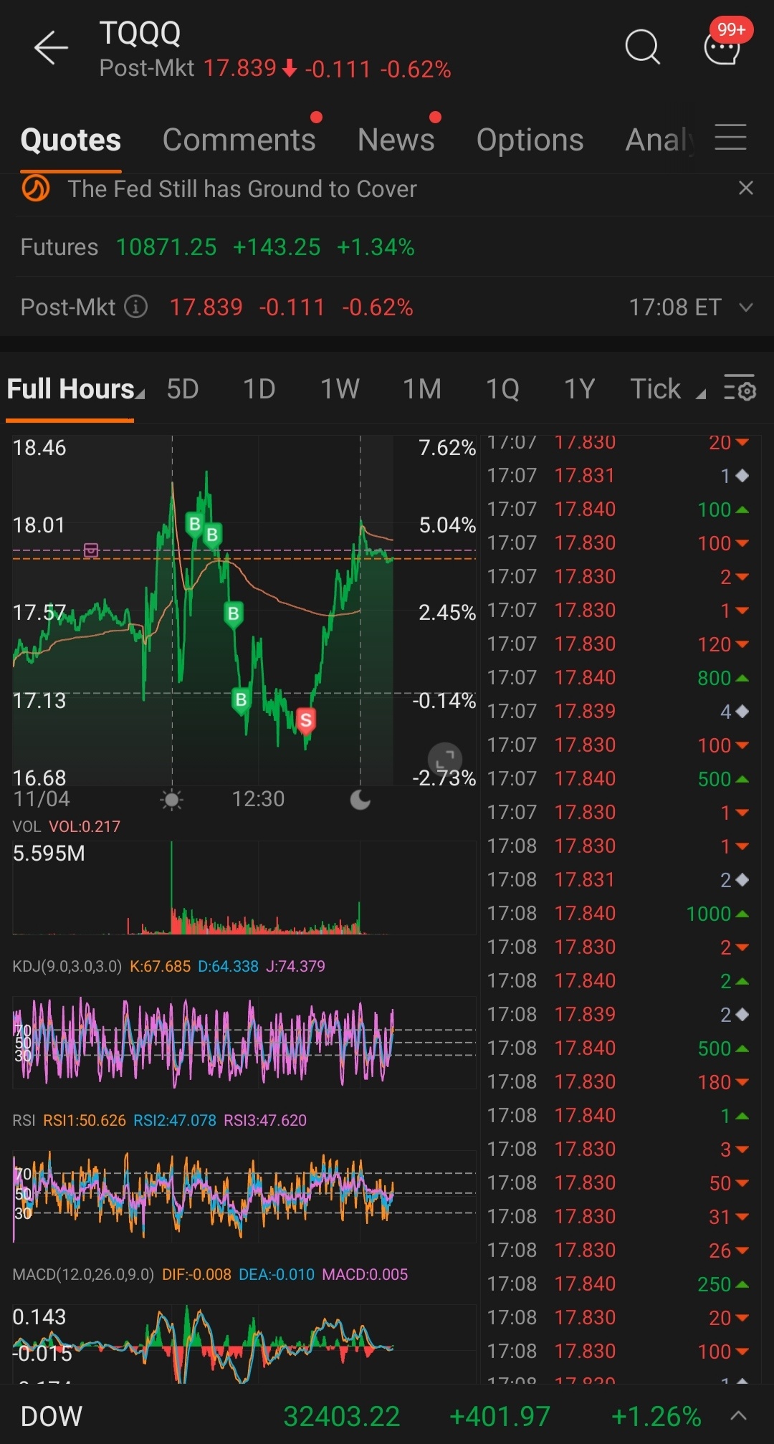774x1444 pixels.
Task: Open the messages chat bubble icon
Action: [x=722, y=49]
